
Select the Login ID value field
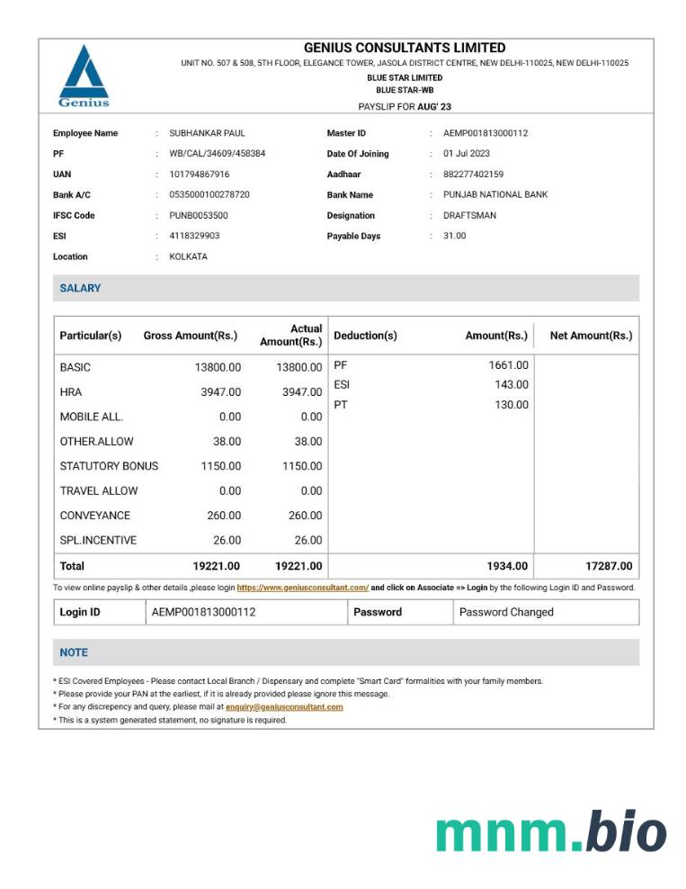(203, 612)
